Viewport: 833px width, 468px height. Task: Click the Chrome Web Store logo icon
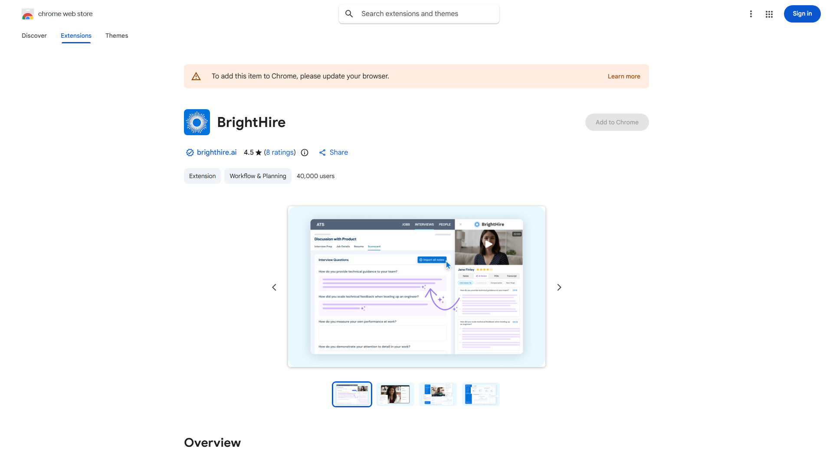(28, 14)
